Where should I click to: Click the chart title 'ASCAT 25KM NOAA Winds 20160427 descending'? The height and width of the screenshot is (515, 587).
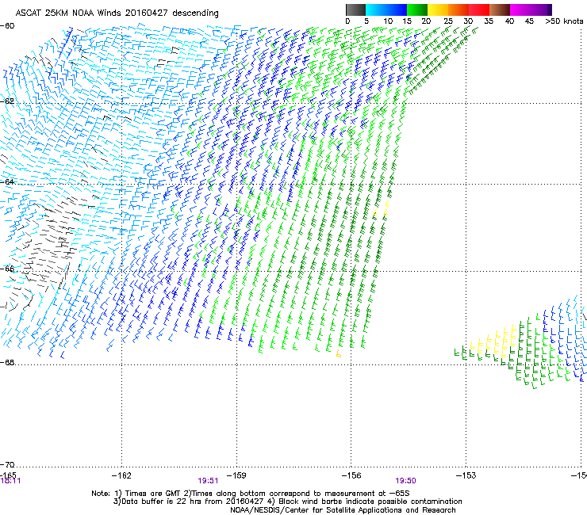pyautogui.click(x=117, y=13)
